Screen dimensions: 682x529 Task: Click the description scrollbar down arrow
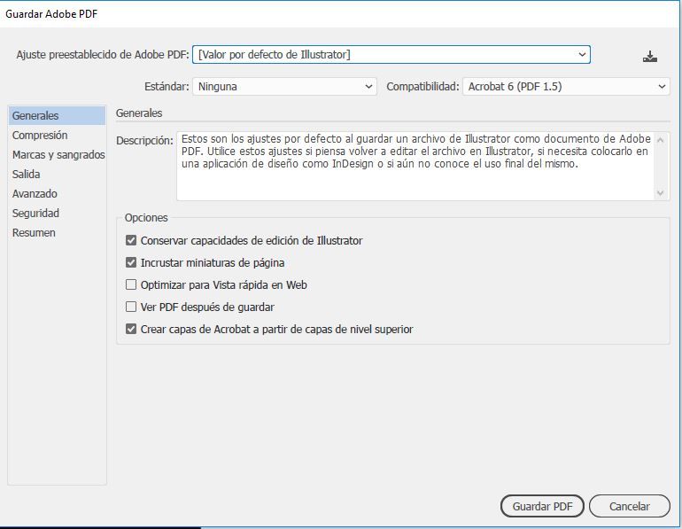(660, 193)
